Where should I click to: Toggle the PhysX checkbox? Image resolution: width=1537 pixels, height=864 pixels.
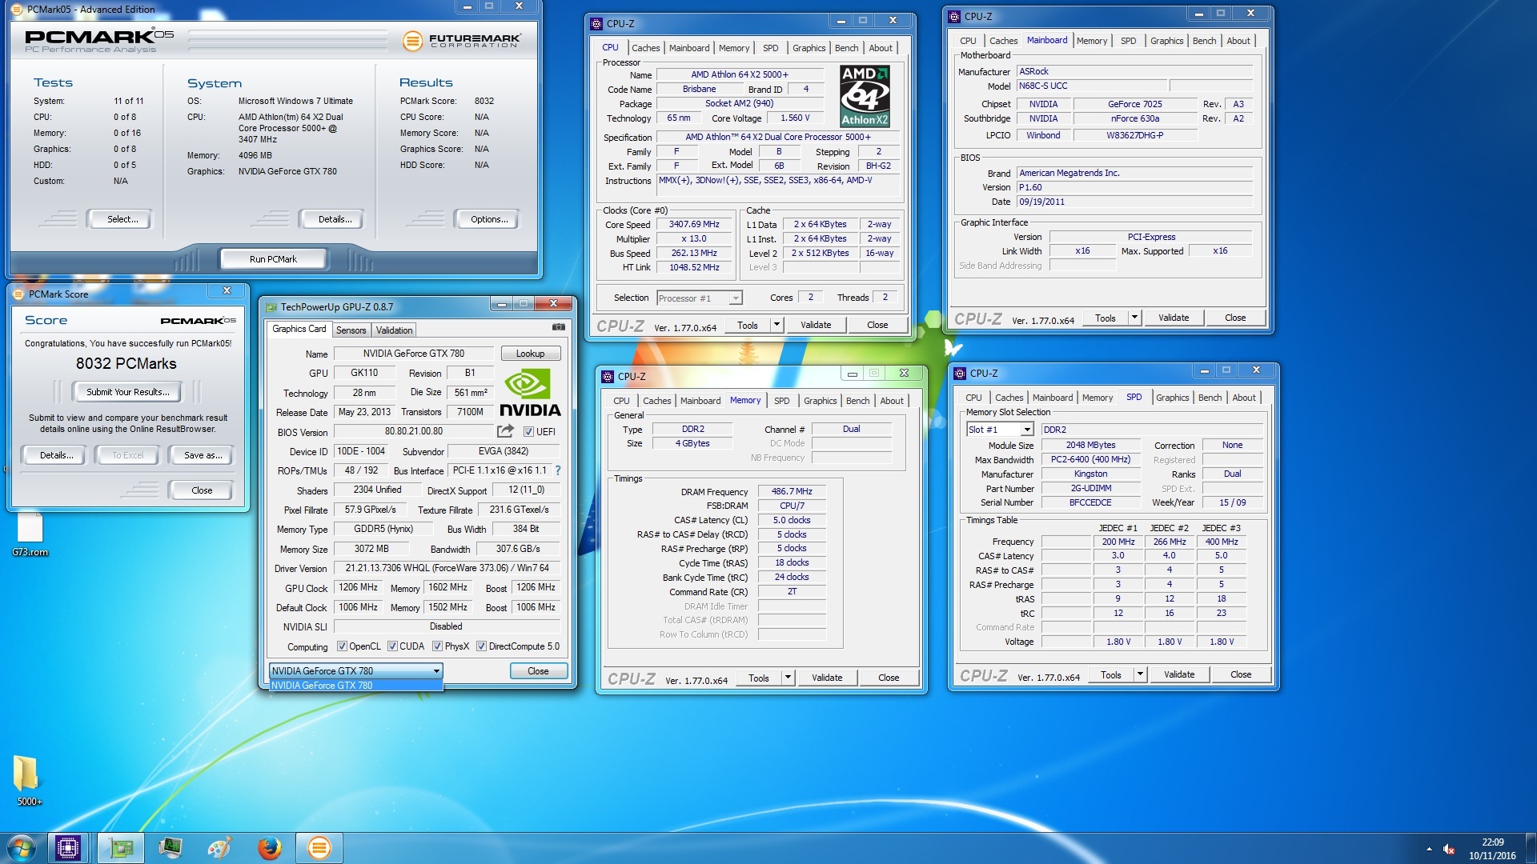point(437,646)
